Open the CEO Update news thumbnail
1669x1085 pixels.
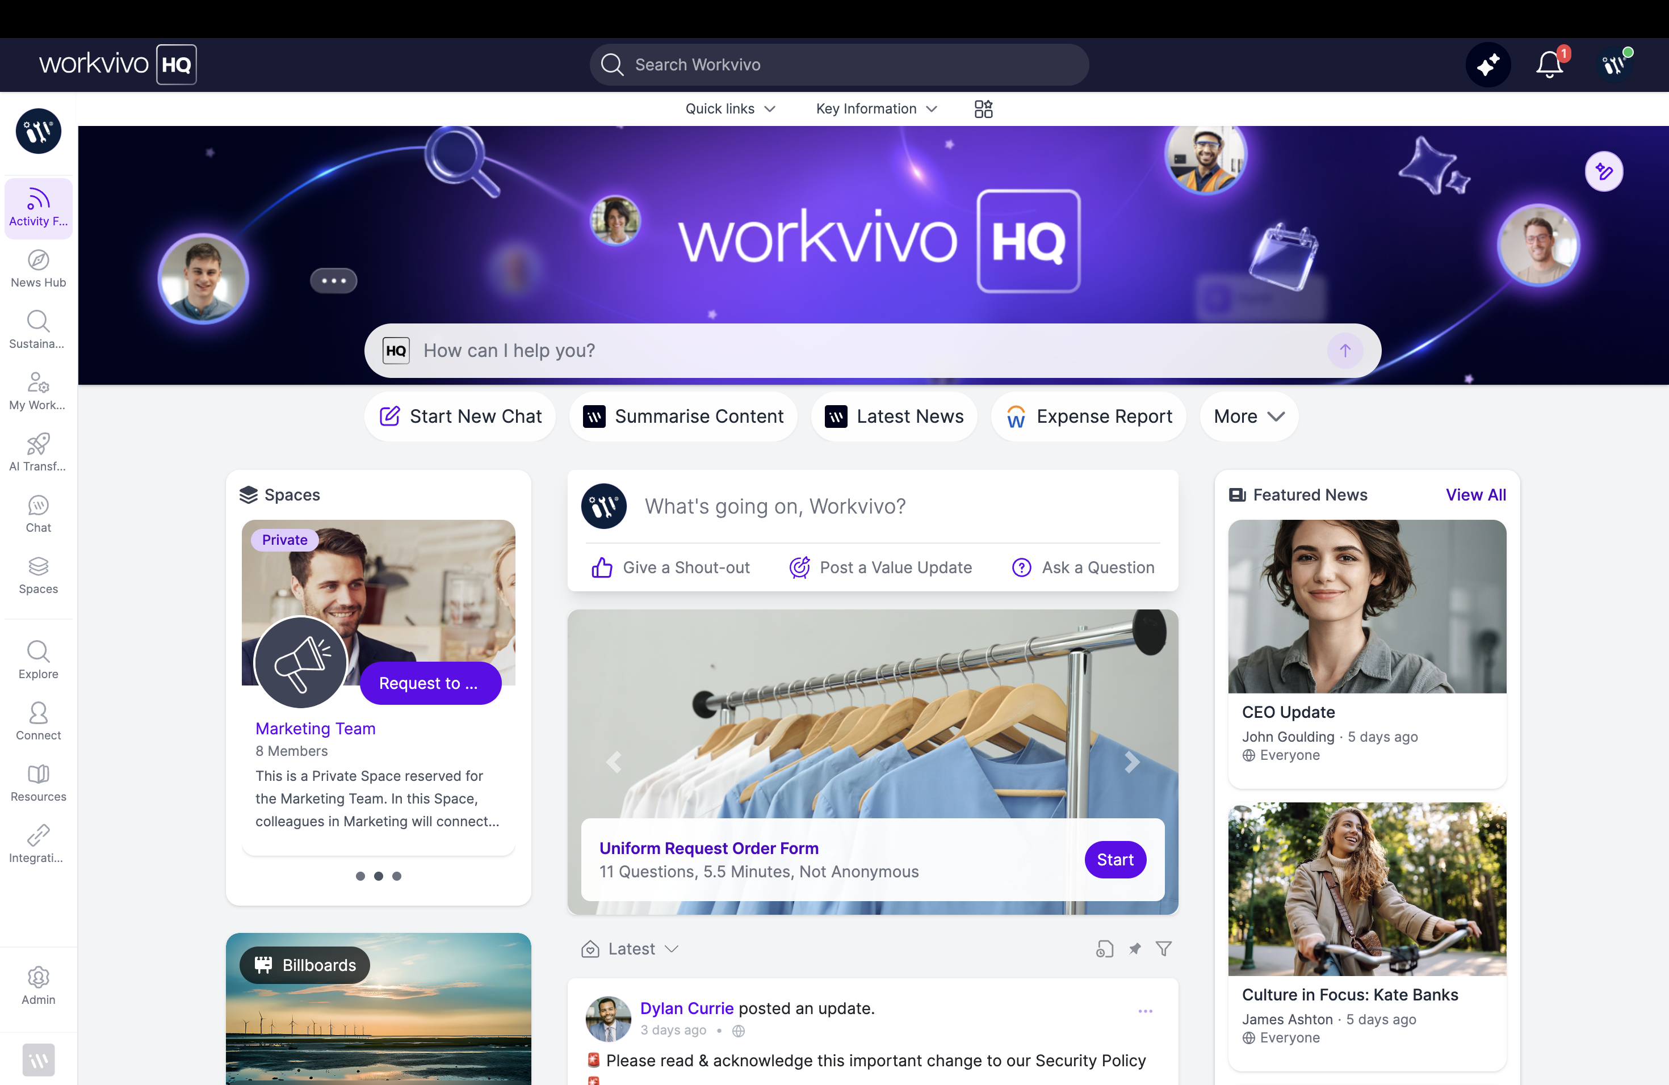[x=1367, y=606]
